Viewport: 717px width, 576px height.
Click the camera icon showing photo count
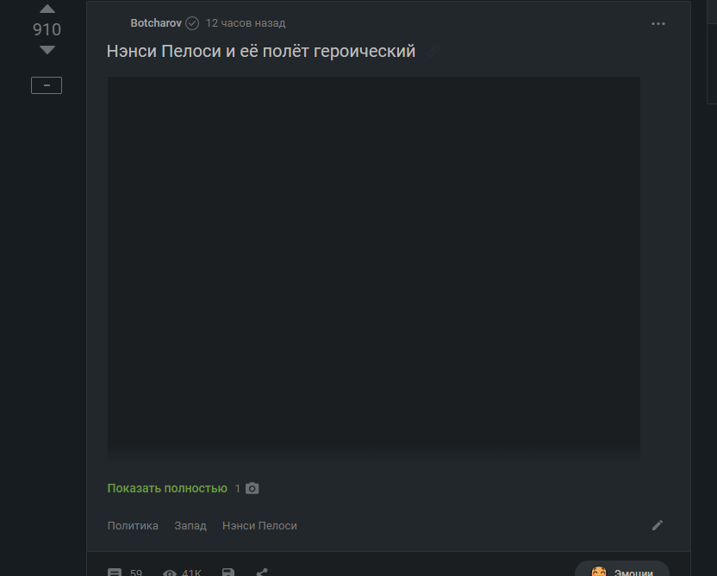pyautogui.click(x=252, y=488)
